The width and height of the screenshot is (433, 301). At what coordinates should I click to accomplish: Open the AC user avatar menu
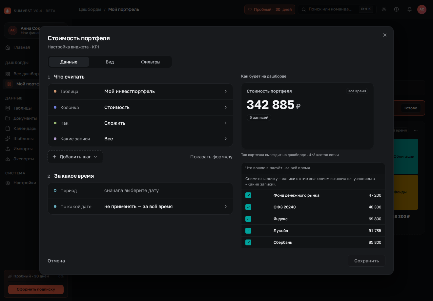pyautogui.click(x=422, y=9)
